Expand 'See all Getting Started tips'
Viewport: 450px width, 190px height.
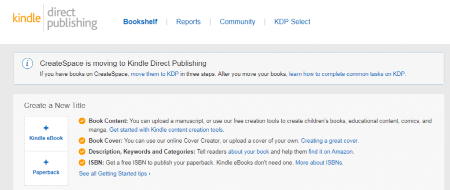click(114, 174)
